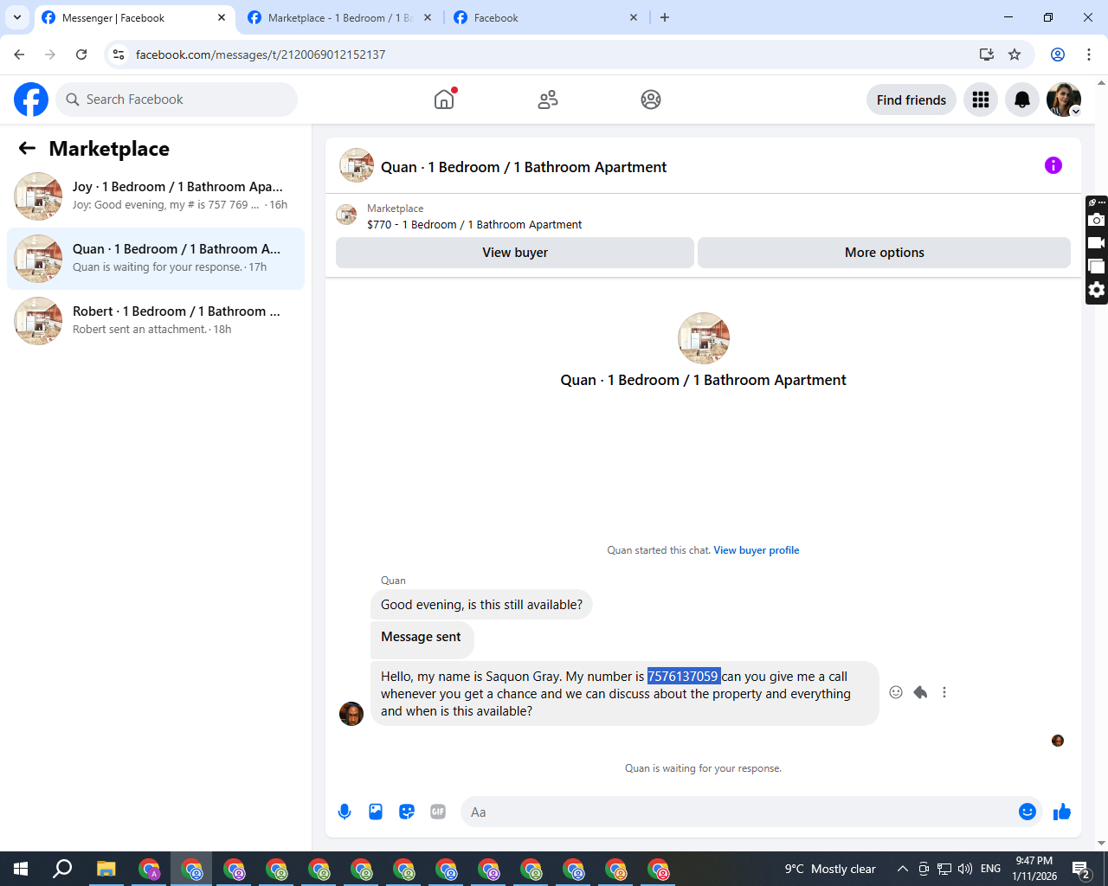The height and width of the screenshot is (886, 1108).
Task: Open the emoji picker in message box
Action: [1027, 812]
